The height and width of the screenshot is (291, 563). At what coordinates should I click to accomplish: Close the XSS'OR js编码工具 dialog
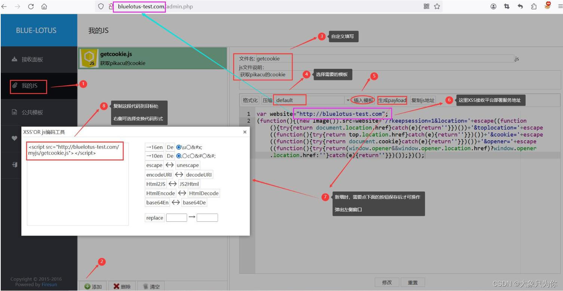tap(245, 132)
